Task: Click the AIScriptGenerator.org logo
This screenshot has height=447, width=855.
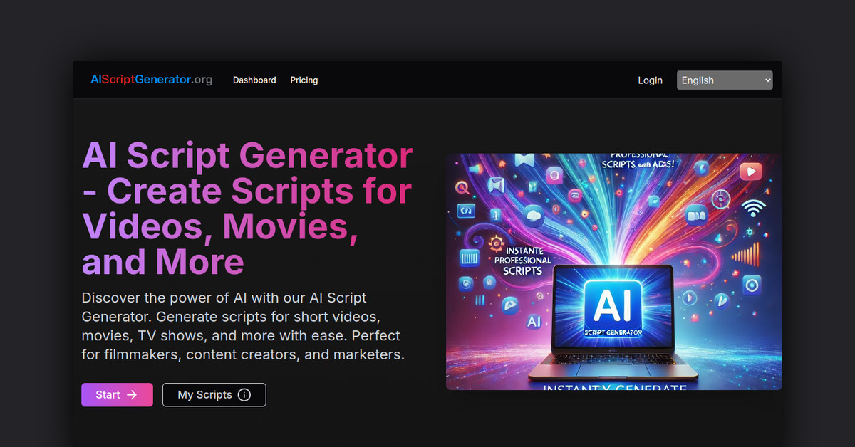Action: pyautogui.click(x=152, y=80)
